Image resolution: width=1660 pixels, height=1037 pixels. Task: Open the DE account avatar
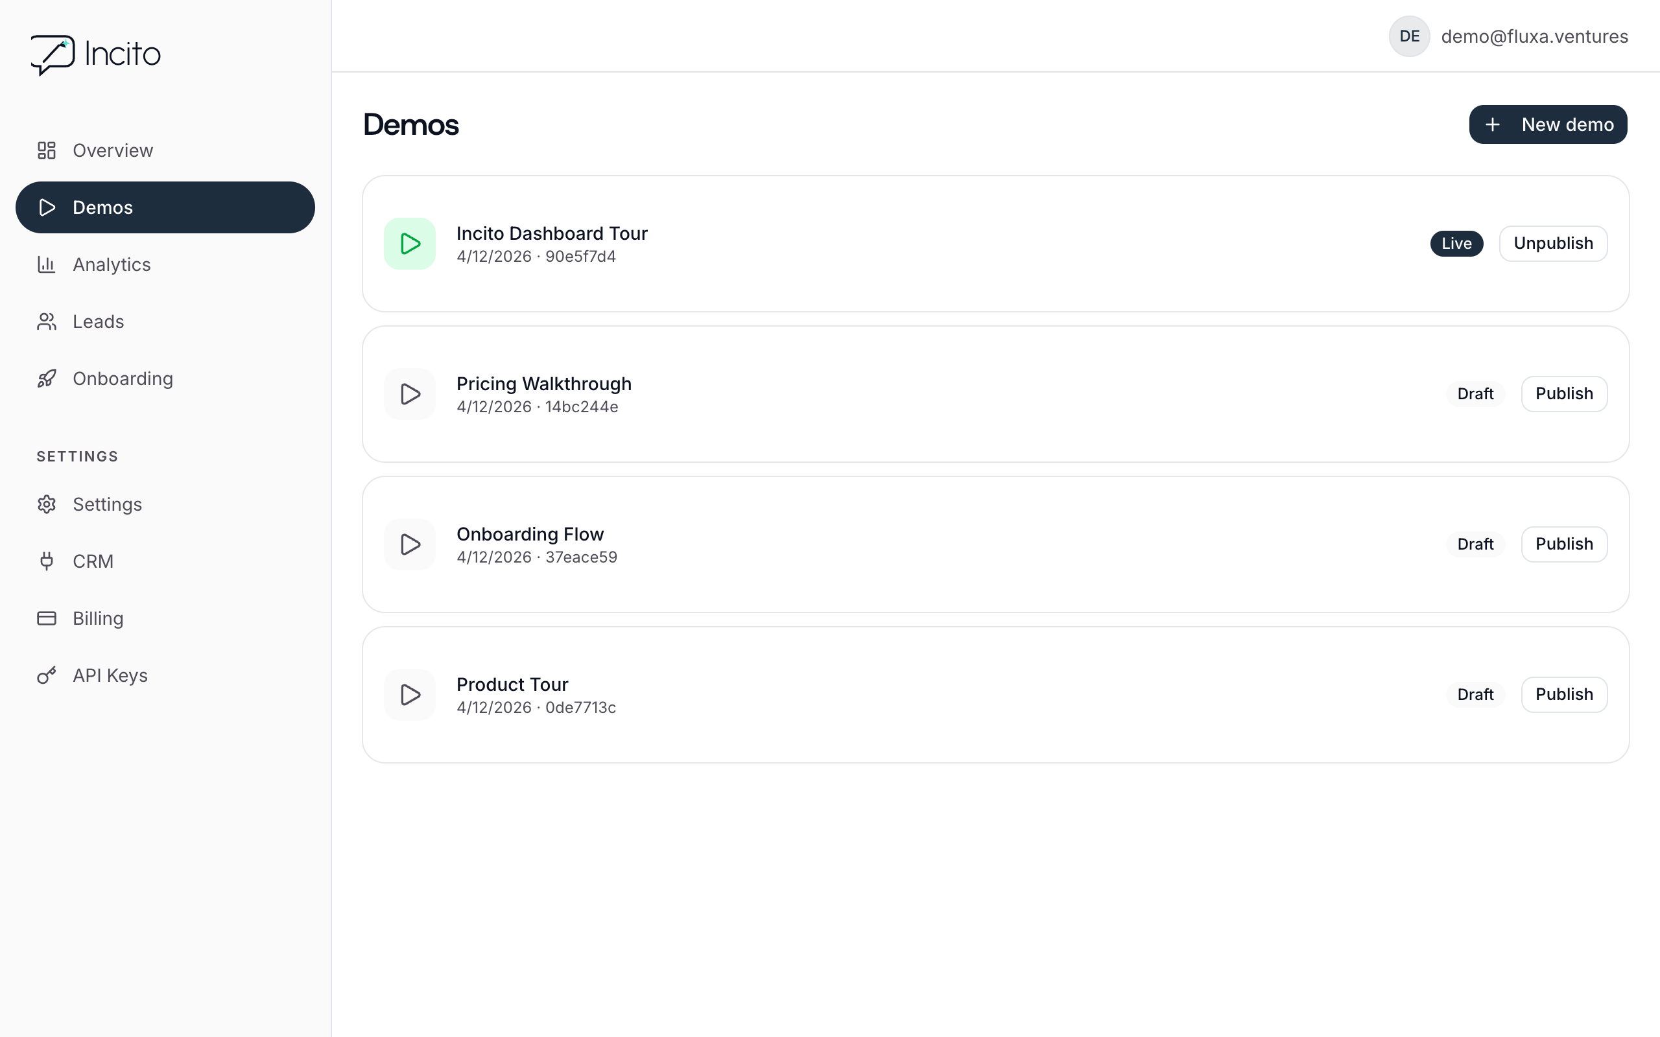(x=1409, y=36)
